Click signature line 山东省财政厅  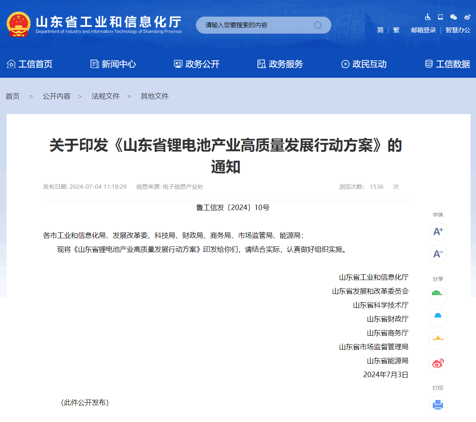[388, 319]
